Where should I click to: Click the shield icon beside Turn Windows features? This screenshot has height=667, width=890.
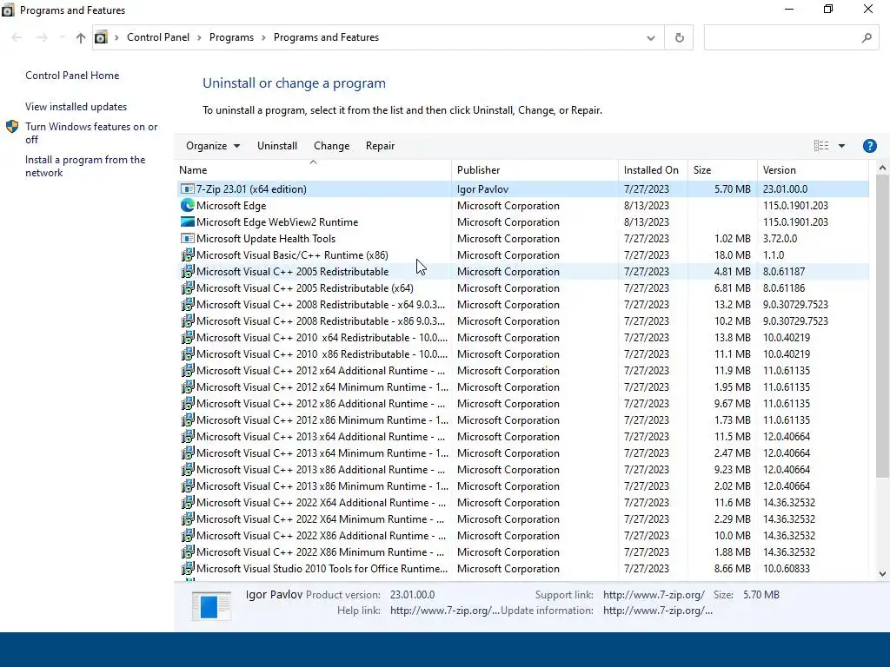12,127
